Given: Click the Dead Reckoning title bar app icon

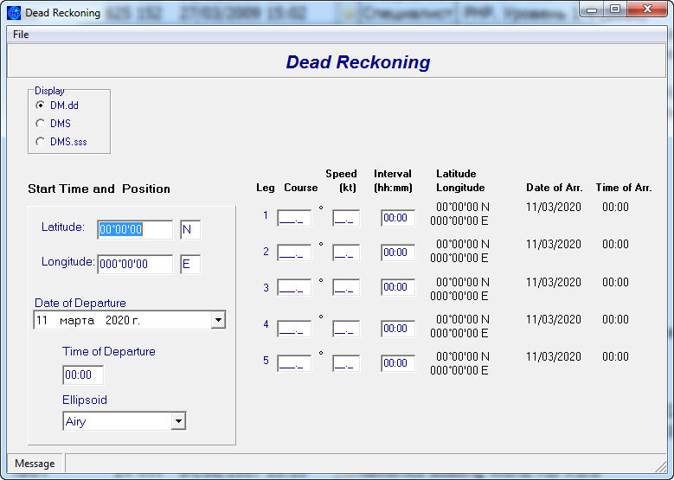Looking at the screenshot, I should click(x=14, y=13).
